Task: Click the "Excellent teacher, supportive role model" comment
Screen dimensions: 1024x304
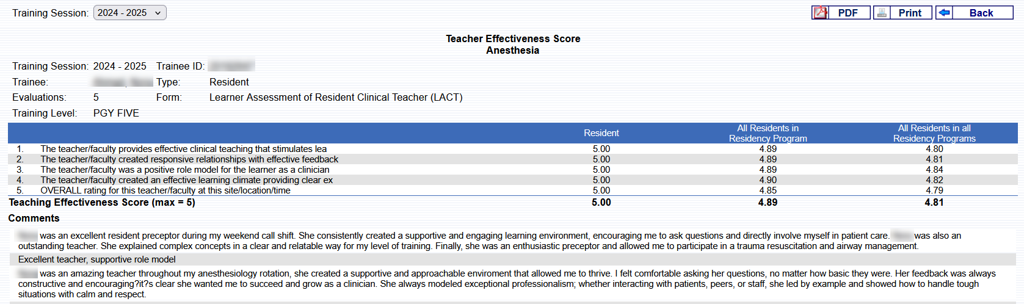Action: pos(97,259)
